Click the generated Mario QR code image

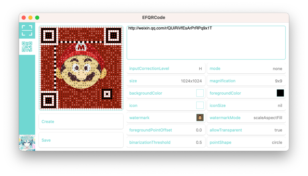click(x=81, y=68)
